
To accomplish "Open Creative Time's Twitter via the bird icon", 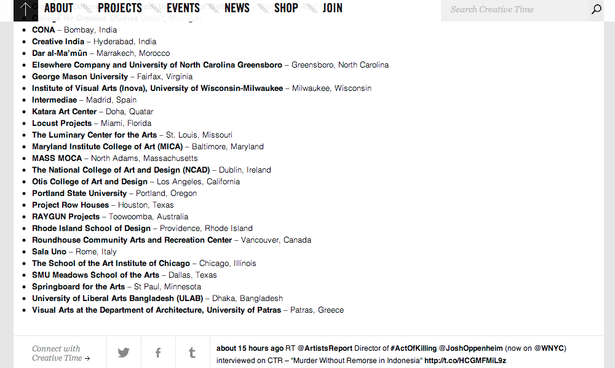I will (x=123, y=352).
